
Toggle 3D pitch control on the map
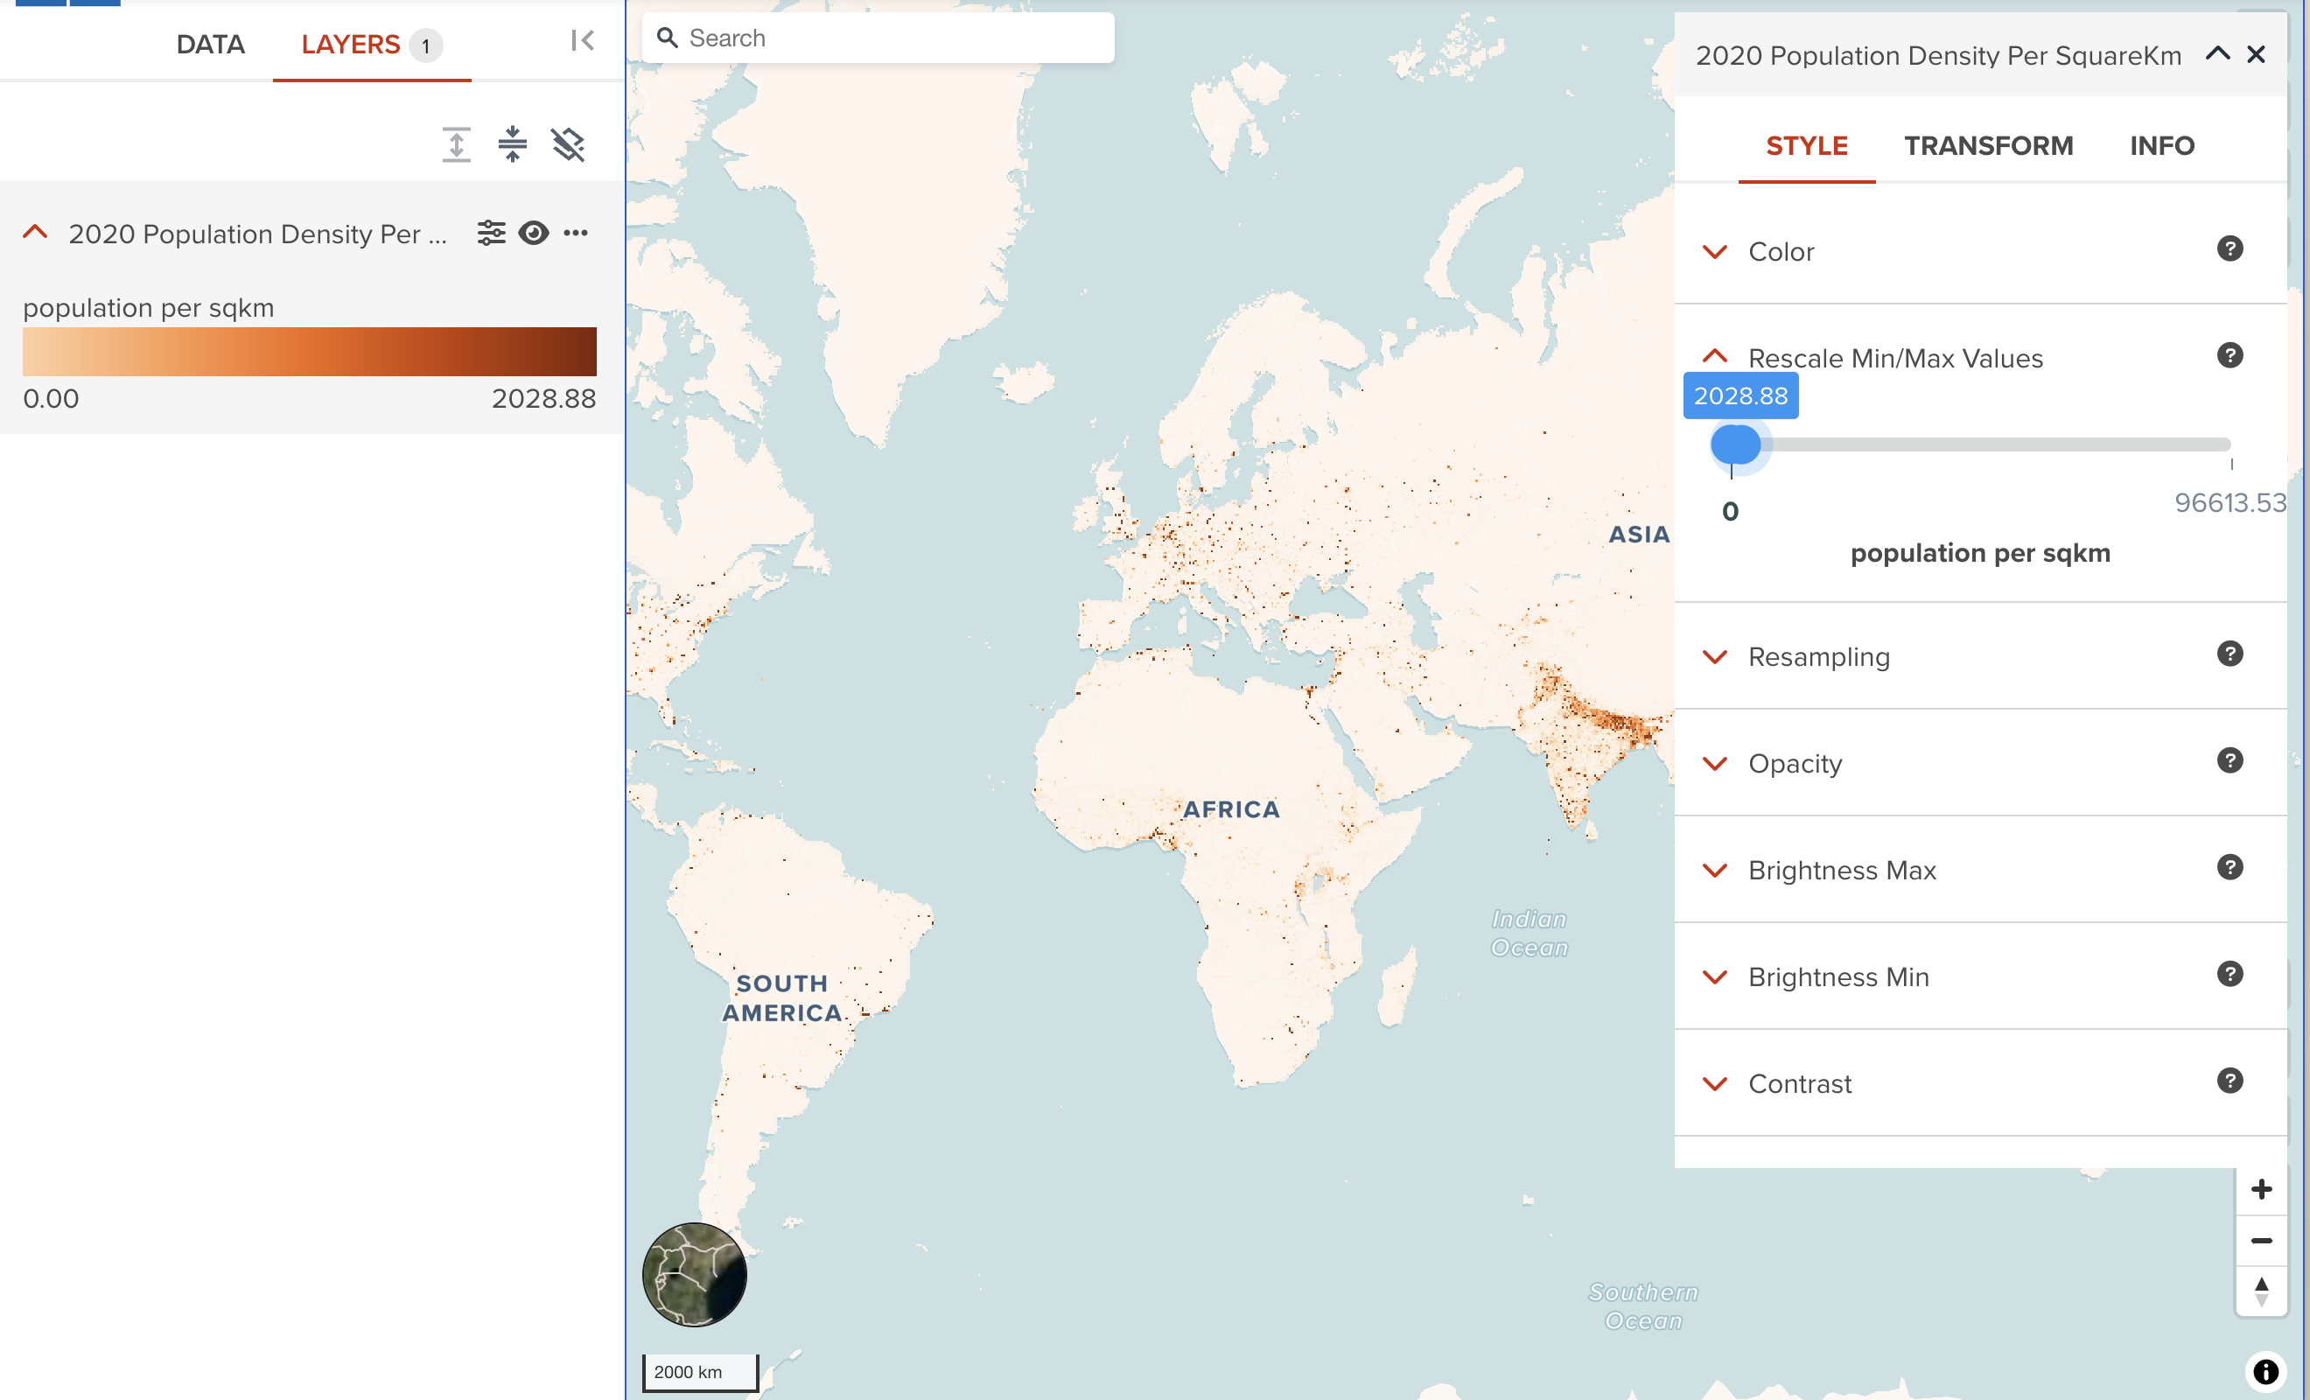click(2262, 1290)
